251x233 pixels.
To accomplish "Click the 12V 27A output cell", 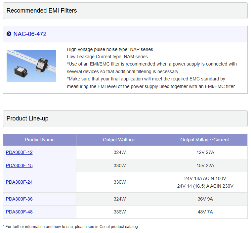I will point(205,153).
